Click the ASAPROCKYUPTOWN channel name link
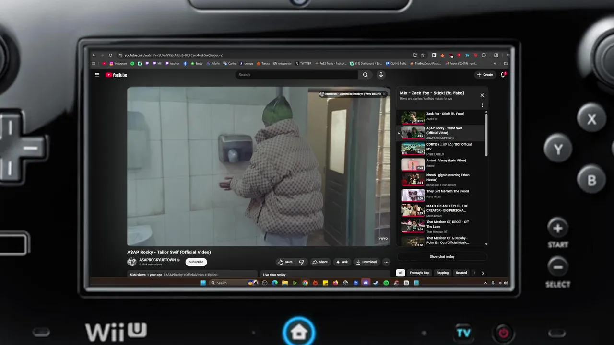The image size is (614, 345). tap(157, 260)
